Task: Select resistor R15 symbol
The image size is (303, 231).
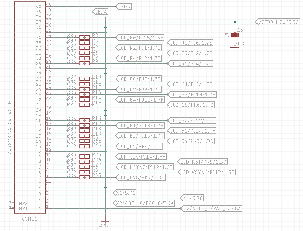Action: point(84,105)
